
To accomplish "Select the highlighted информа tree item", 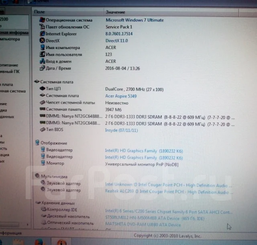I will coord(14,33).
